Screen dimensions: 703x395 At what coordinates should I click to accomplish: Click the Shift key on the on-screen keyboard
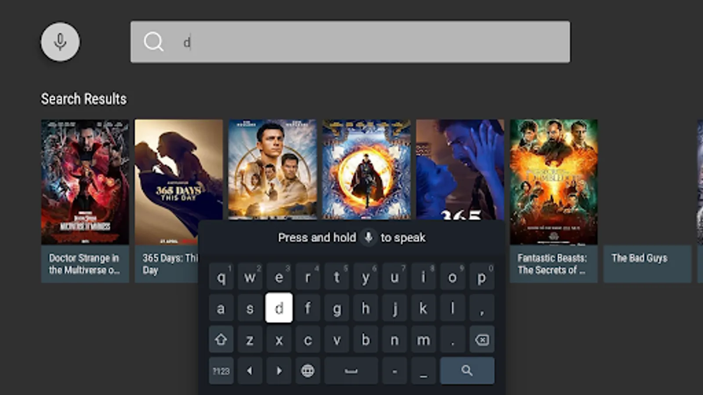[221, 339]
